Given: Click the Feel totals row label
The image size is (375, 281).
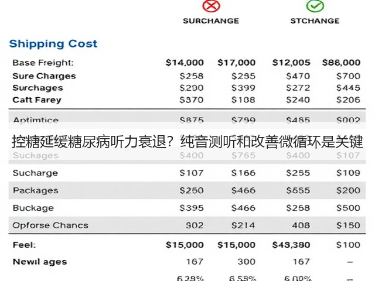Looking at the screenshot, I should coord(24,245).
